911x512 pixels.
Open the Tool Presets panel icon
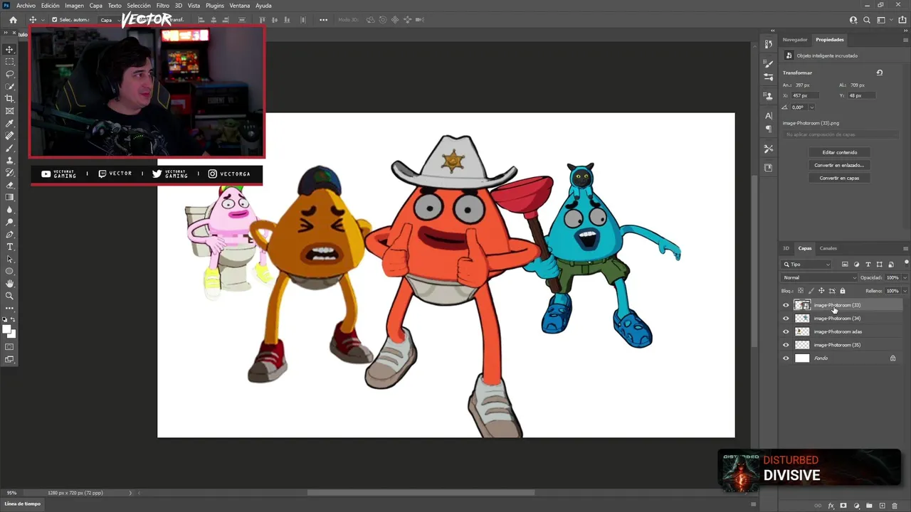(769, 149)
